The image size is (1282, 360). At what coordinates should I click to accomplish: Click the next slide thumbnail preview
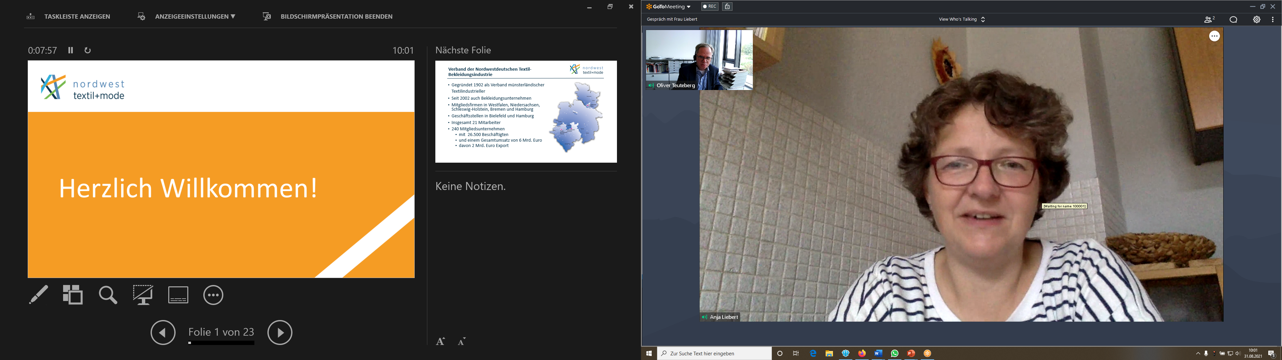point(525,111)
